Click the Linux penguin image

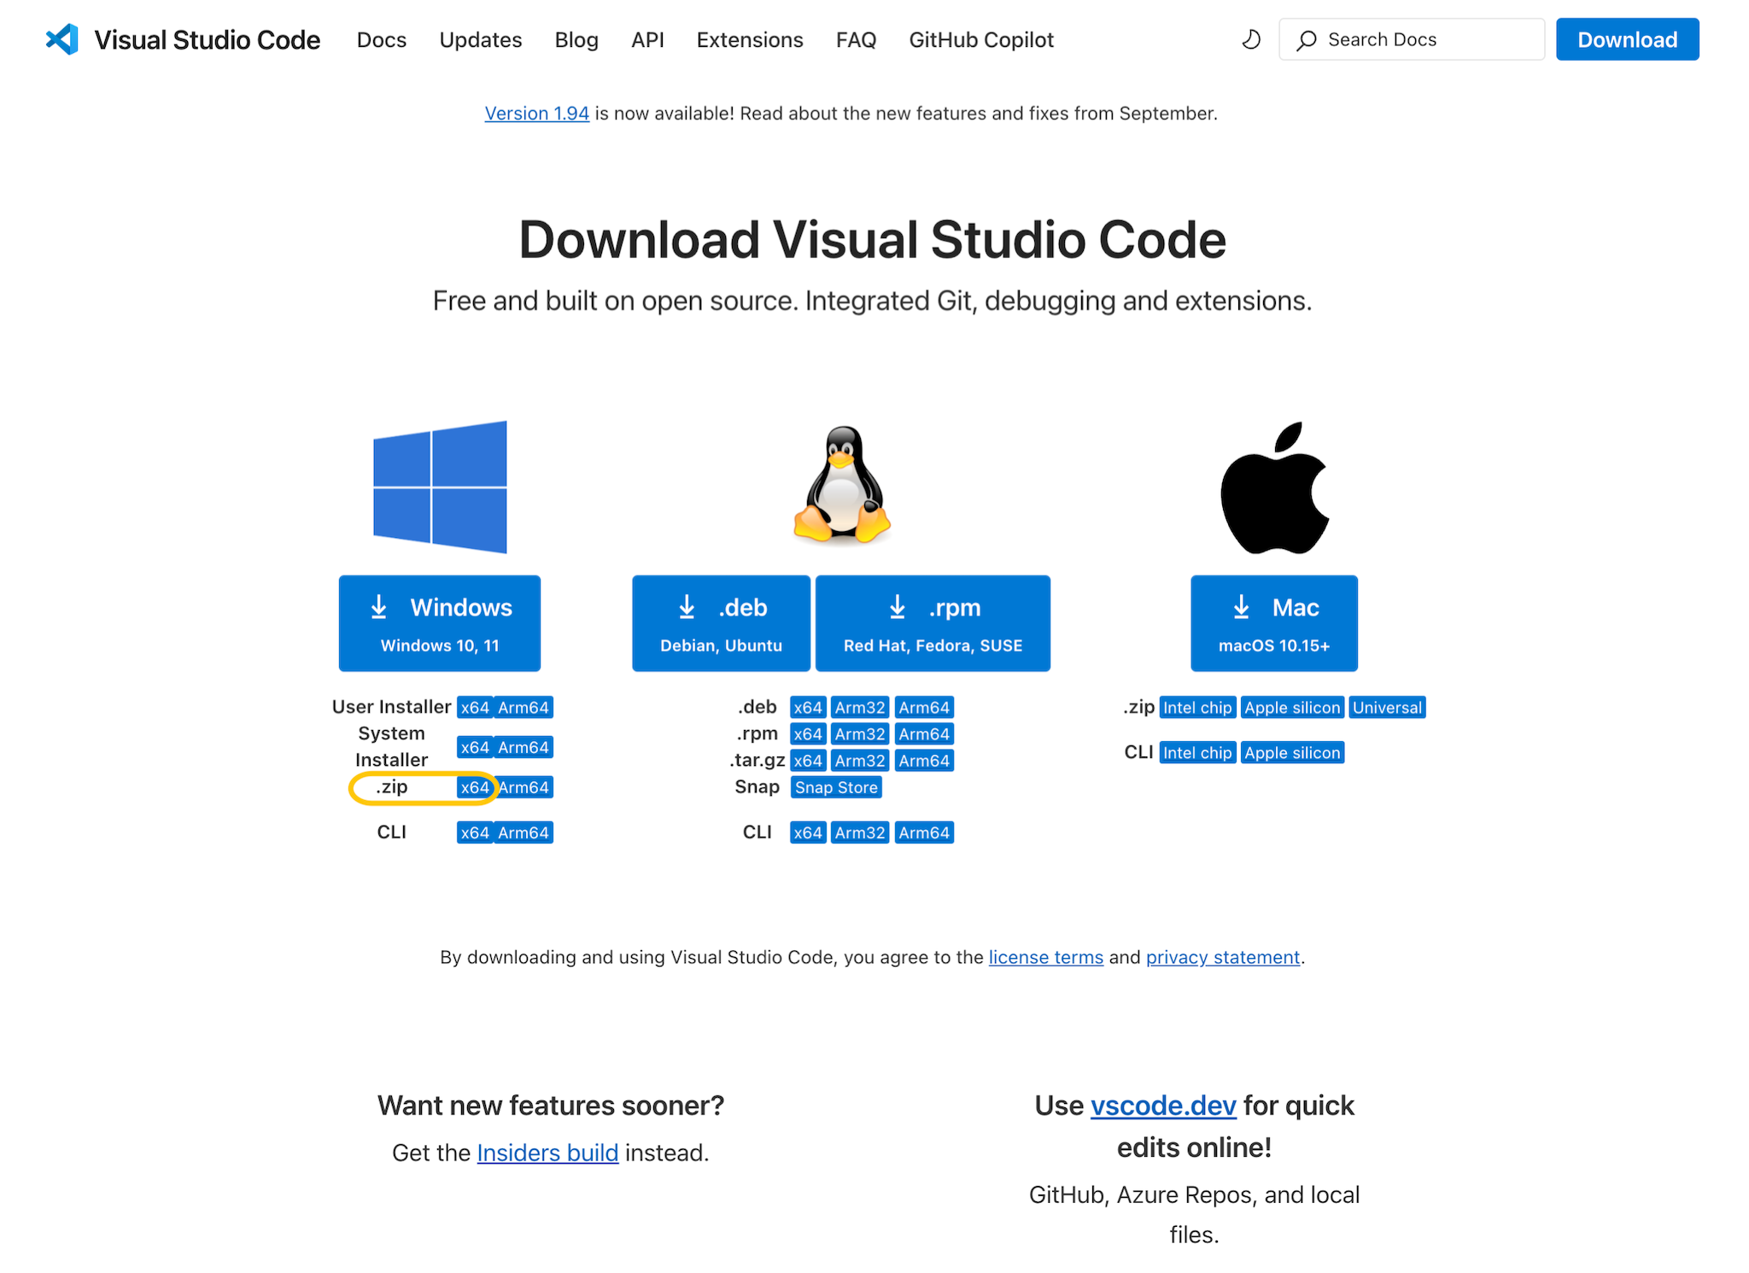tap(839, 487)
